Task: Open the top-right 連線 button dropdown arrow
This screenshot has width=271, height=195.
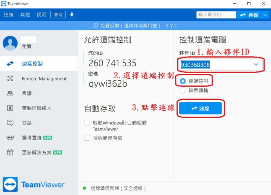Action: pyautogui.click(x=265, y=15)
